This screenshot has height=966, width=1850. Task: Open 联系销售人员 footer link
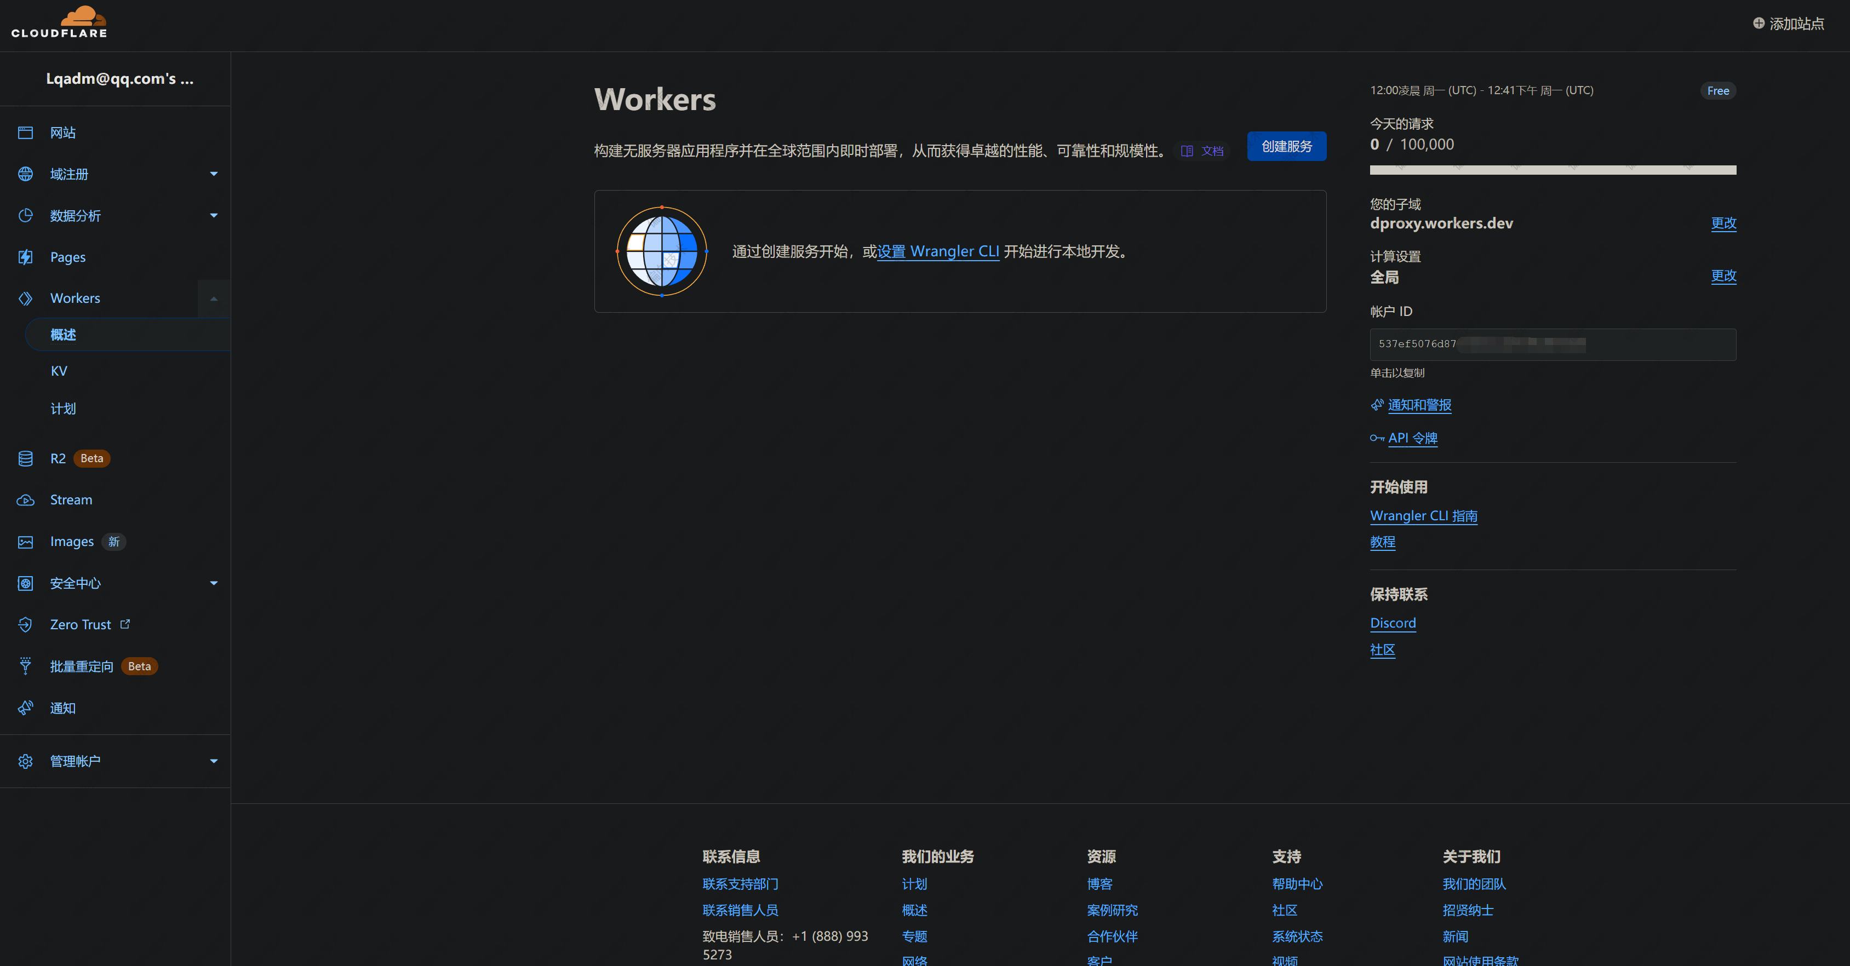pos(740,910)
